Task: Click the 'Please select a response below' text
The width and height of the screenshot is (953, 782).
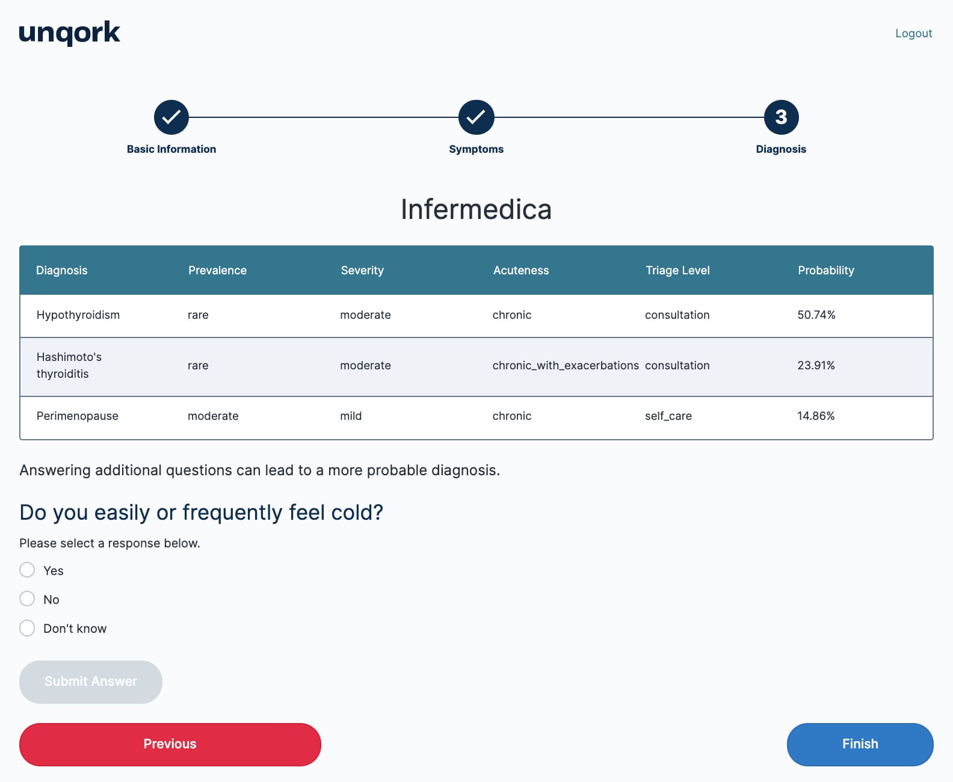Action: (x=109, y=543)
